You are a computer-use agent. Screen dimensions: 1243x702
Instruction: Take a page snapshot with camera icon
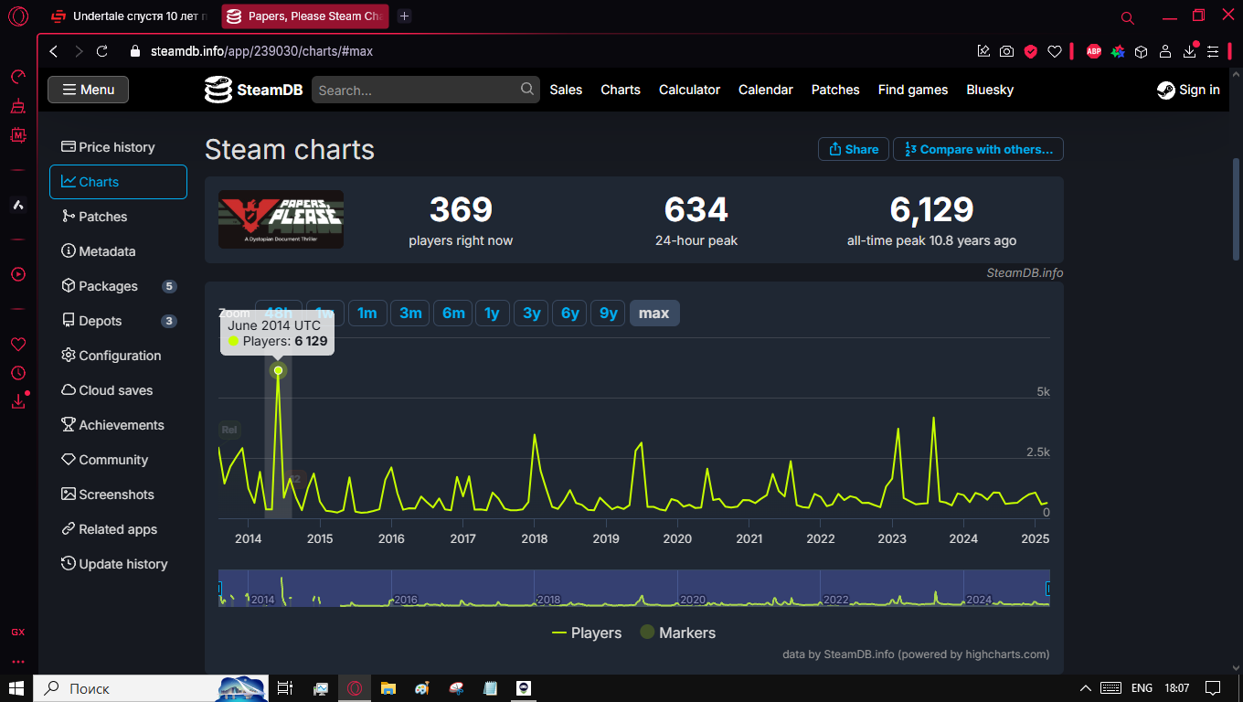point(1006,51)
